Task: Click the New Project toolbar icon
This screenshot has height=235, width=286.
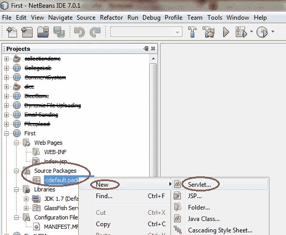Action: [x=27, y=32]
